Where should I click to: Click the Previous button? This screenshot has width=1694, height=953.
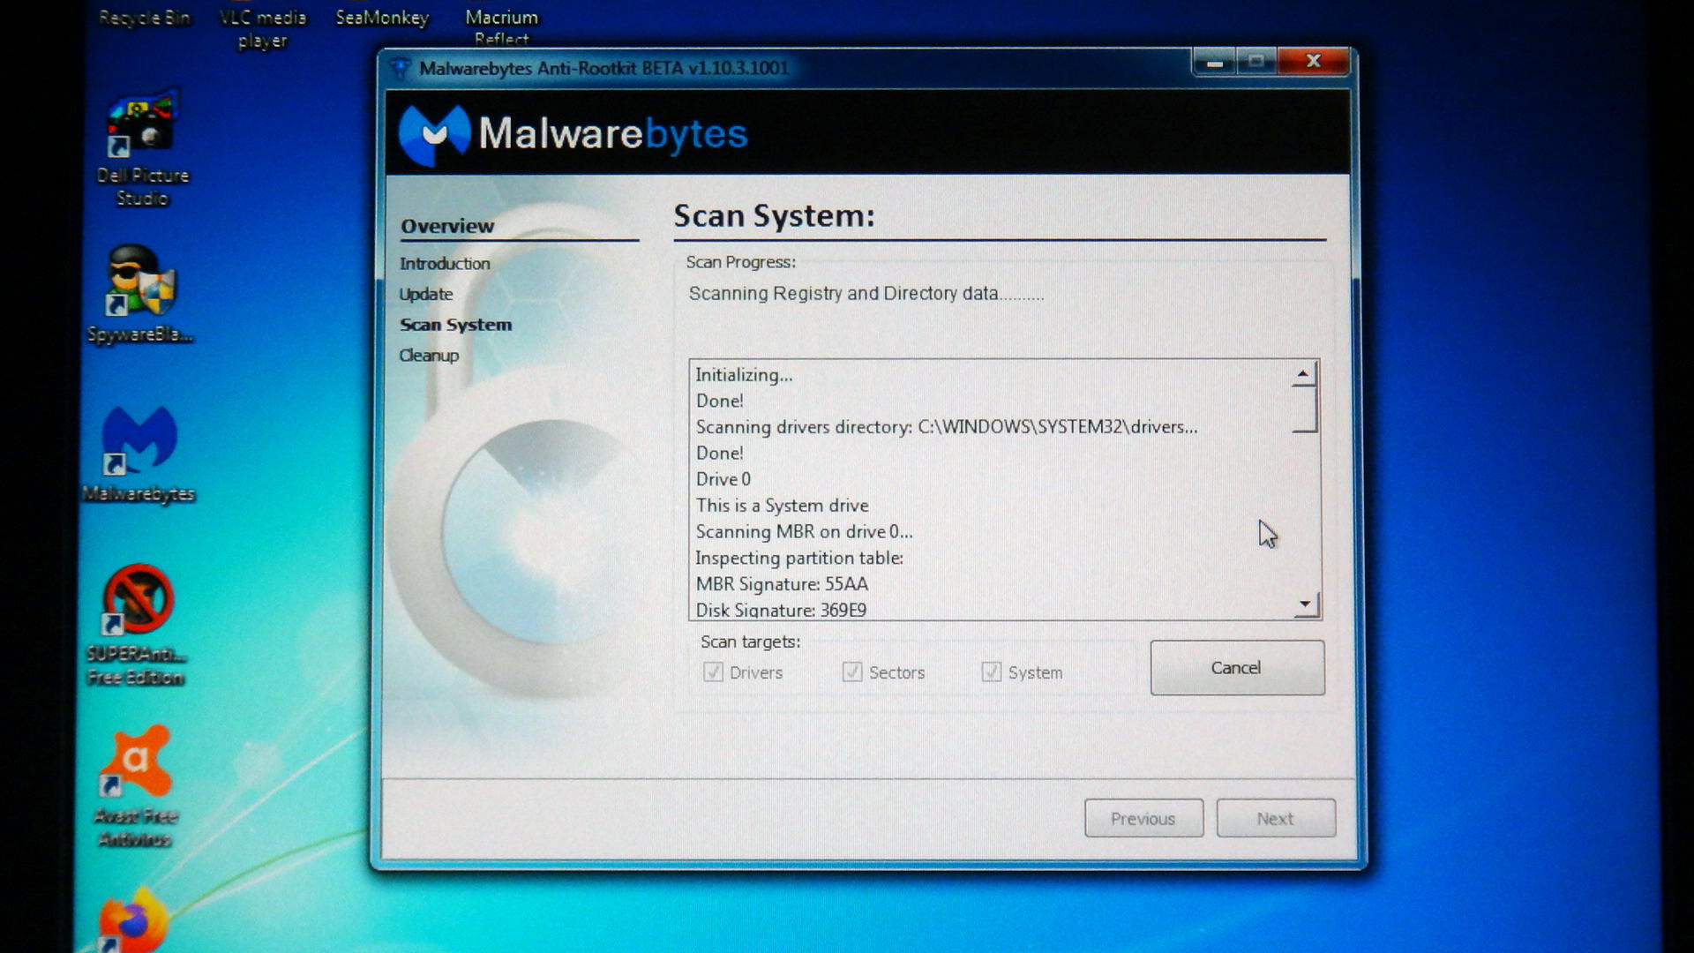[1143, 819]
